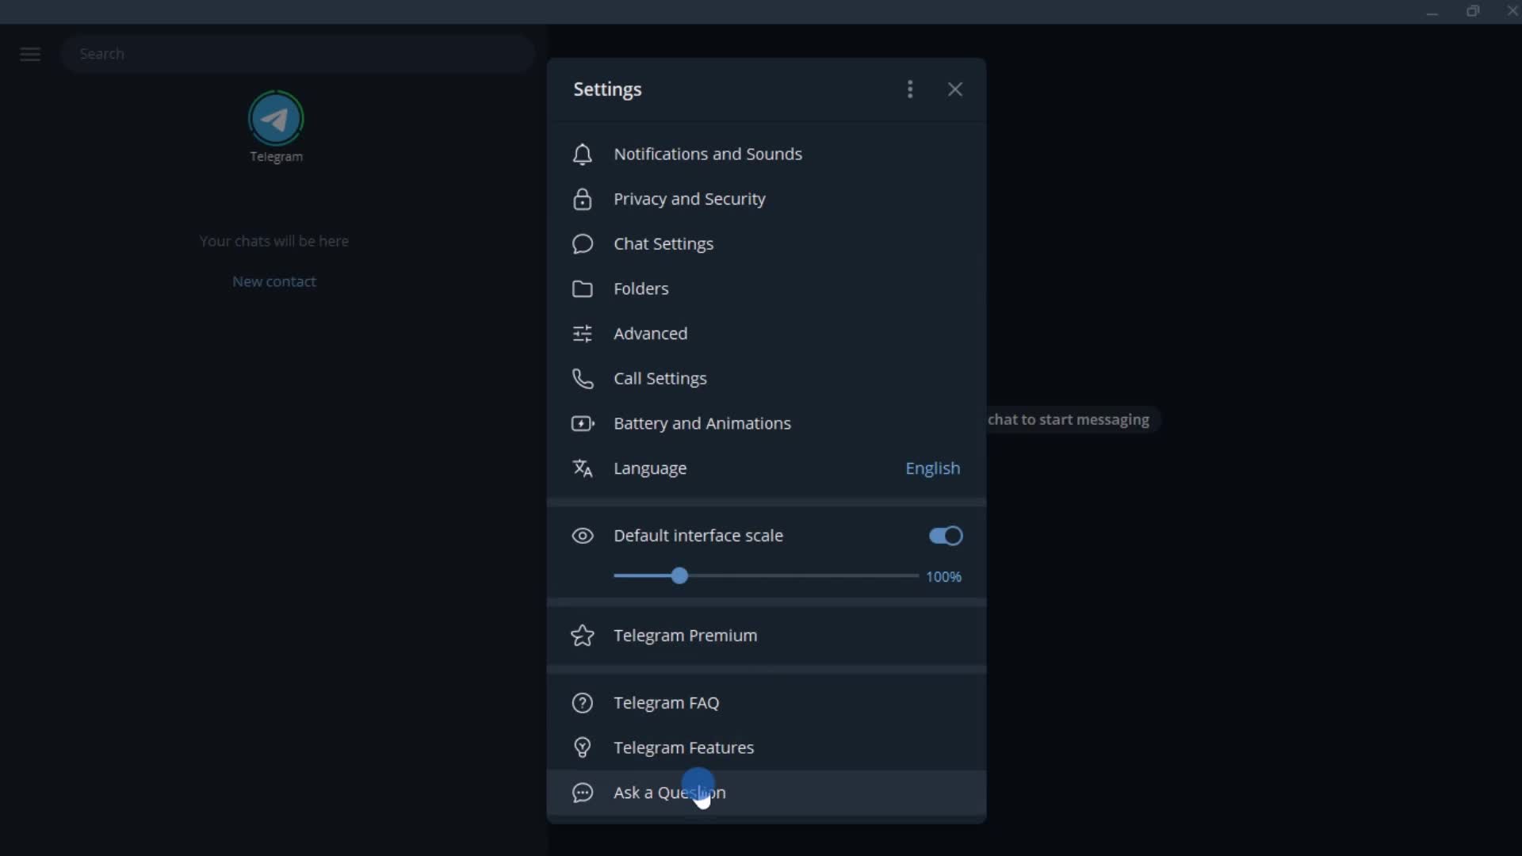The image size is (1522, 856).
Task: Open Call Settings
Action: (x=767, y=379)
